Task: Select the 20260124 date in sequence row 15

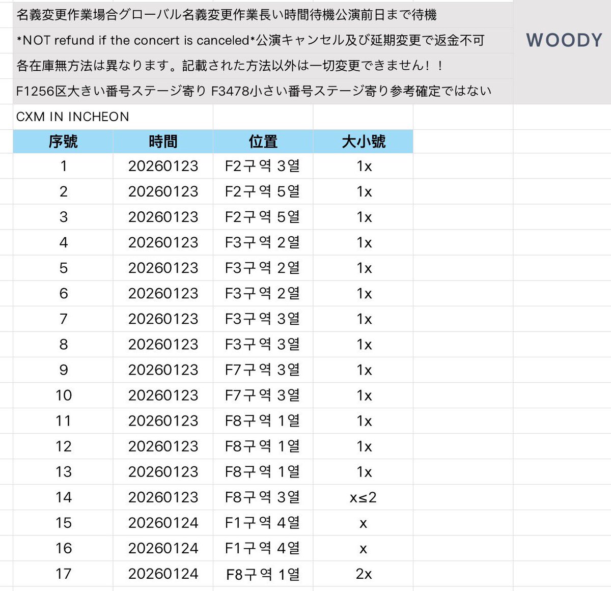Action: tap(163, 522)
